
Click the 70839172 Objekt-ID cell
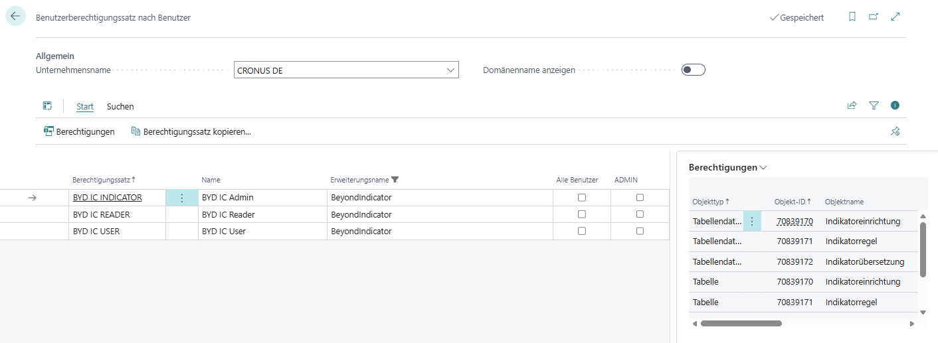click(795, 261)
